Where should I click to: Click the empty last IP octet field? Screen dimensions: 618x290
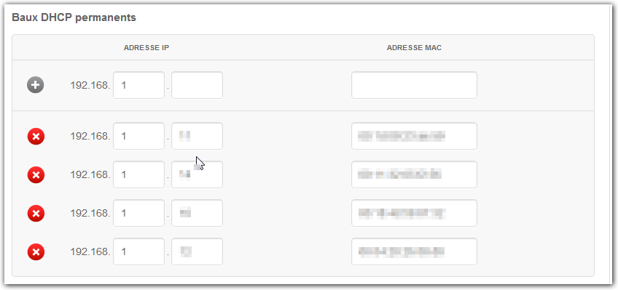coord(197,85)
